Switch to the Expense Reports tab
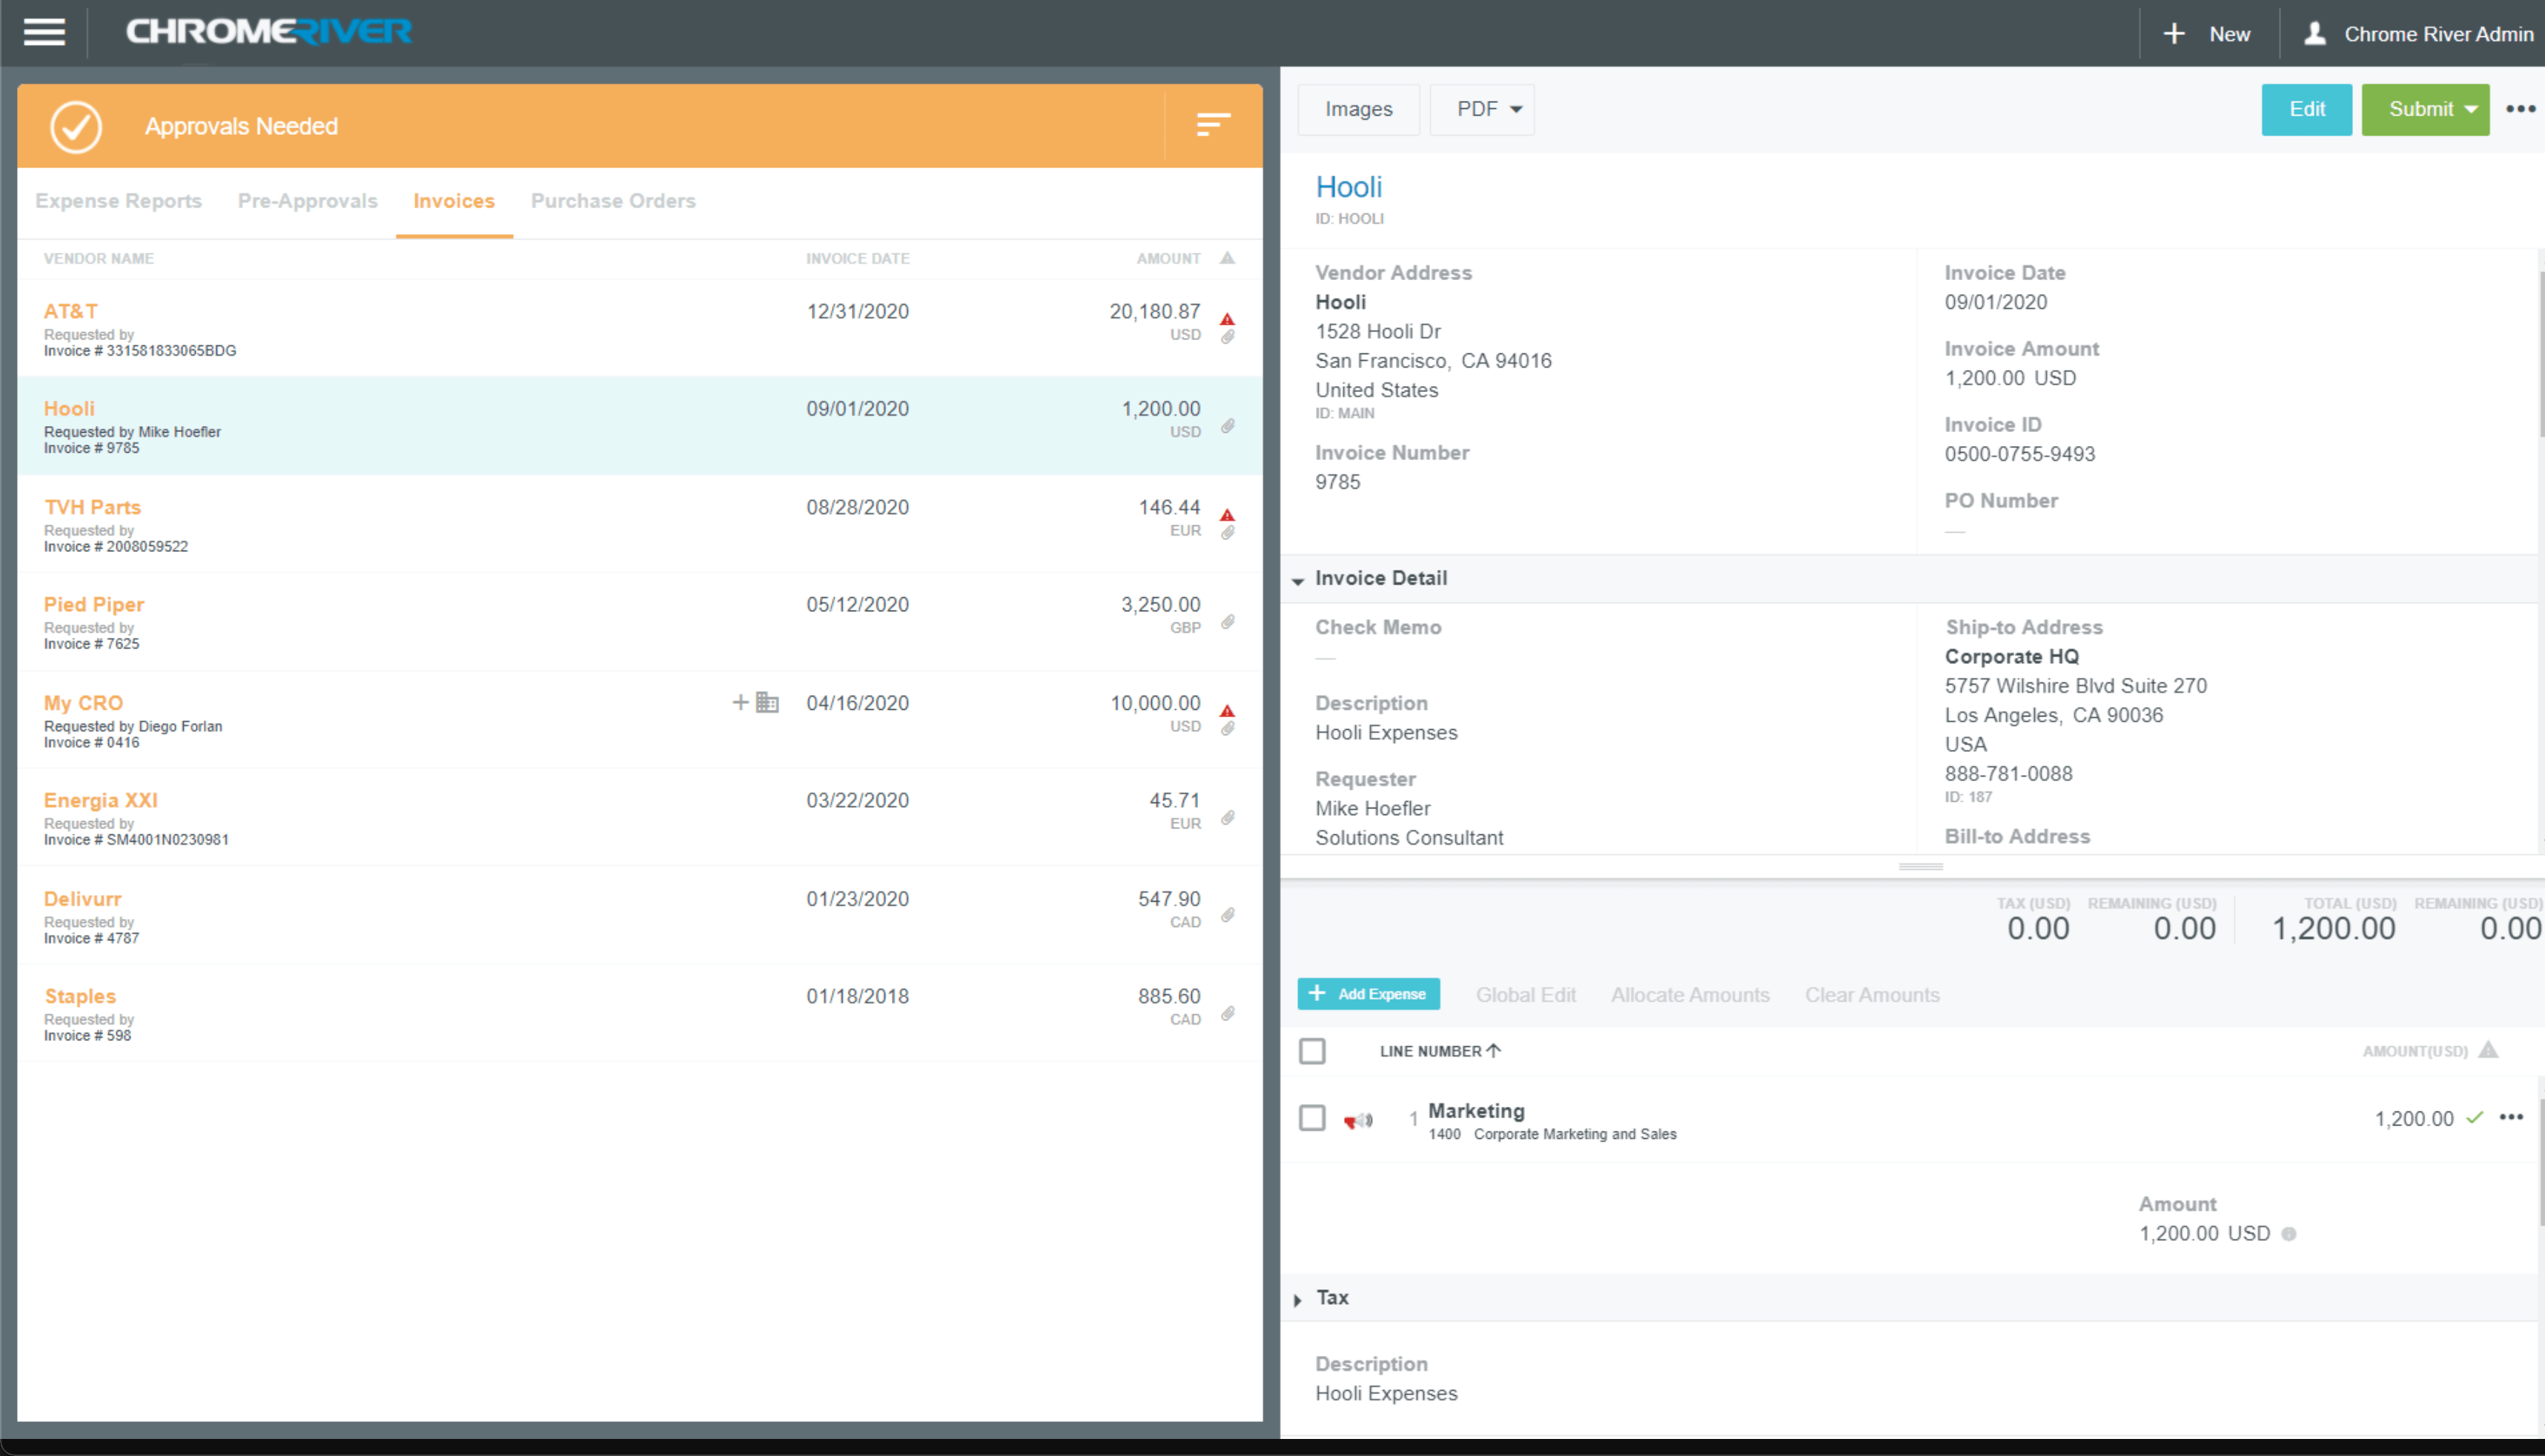2545x1456 pixels. (118, 201)
